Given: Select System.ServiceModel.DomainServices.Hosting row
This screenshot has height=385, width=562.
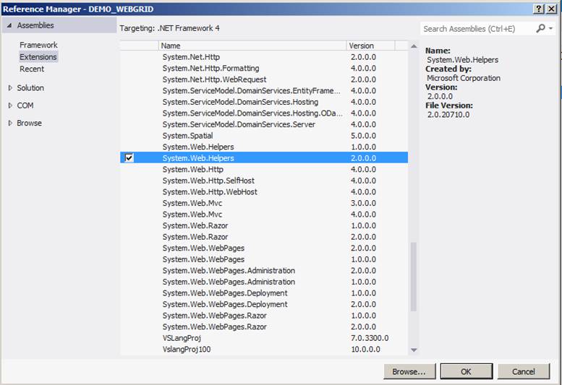Looking at the screenshot, I should click(264, 102).
